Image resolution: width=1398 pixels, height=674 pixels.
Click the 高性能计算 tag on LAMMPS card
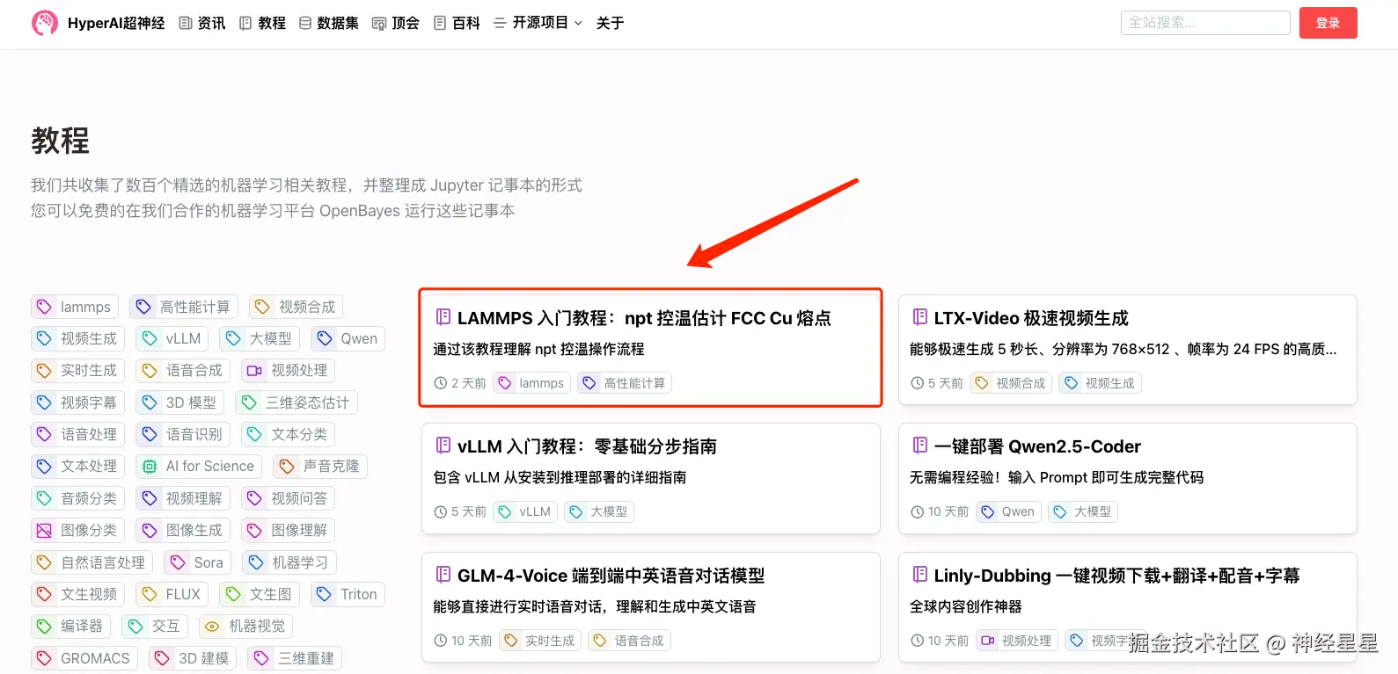click(x=625, y=383)
